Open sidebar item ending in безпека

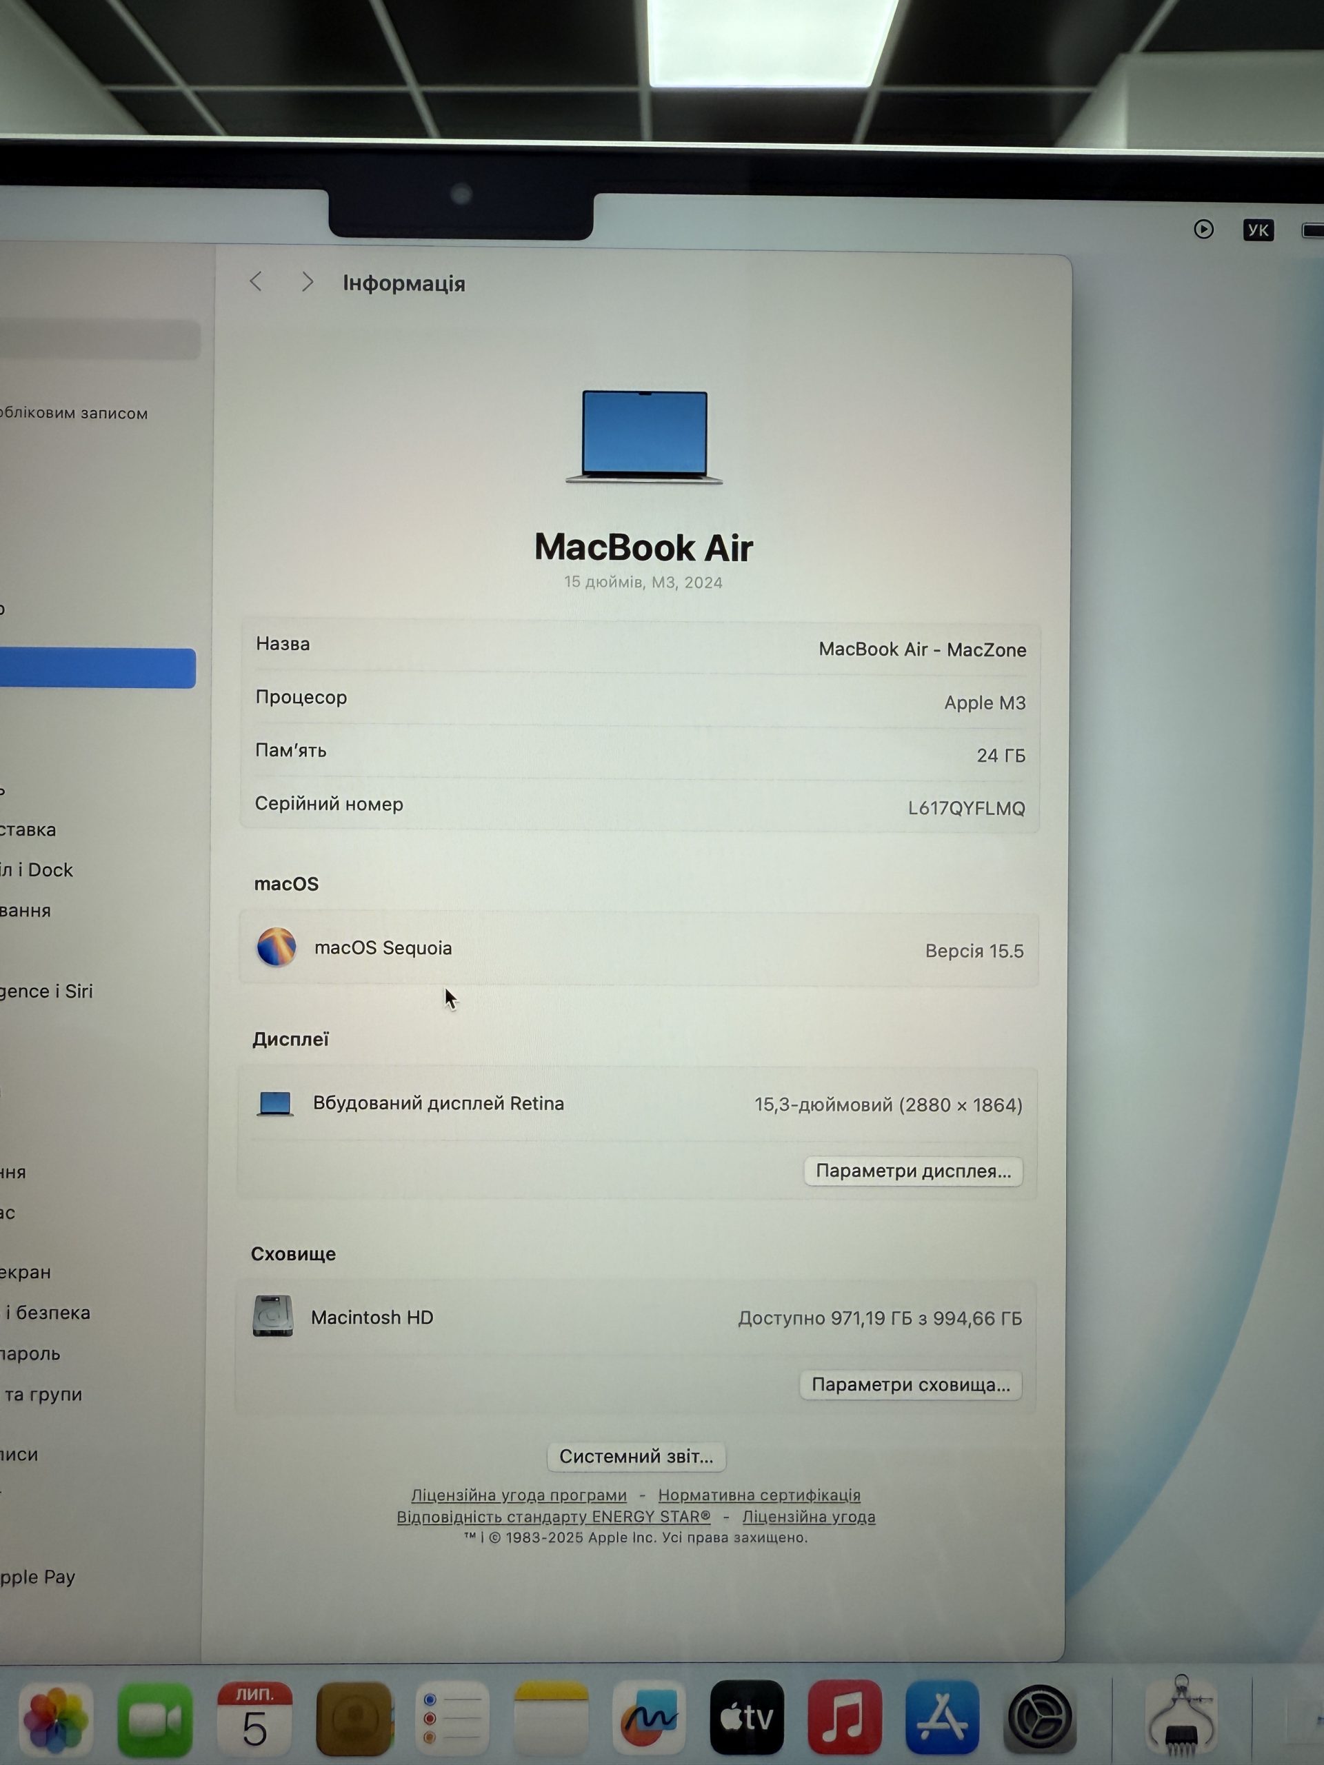coord(46,1313)
